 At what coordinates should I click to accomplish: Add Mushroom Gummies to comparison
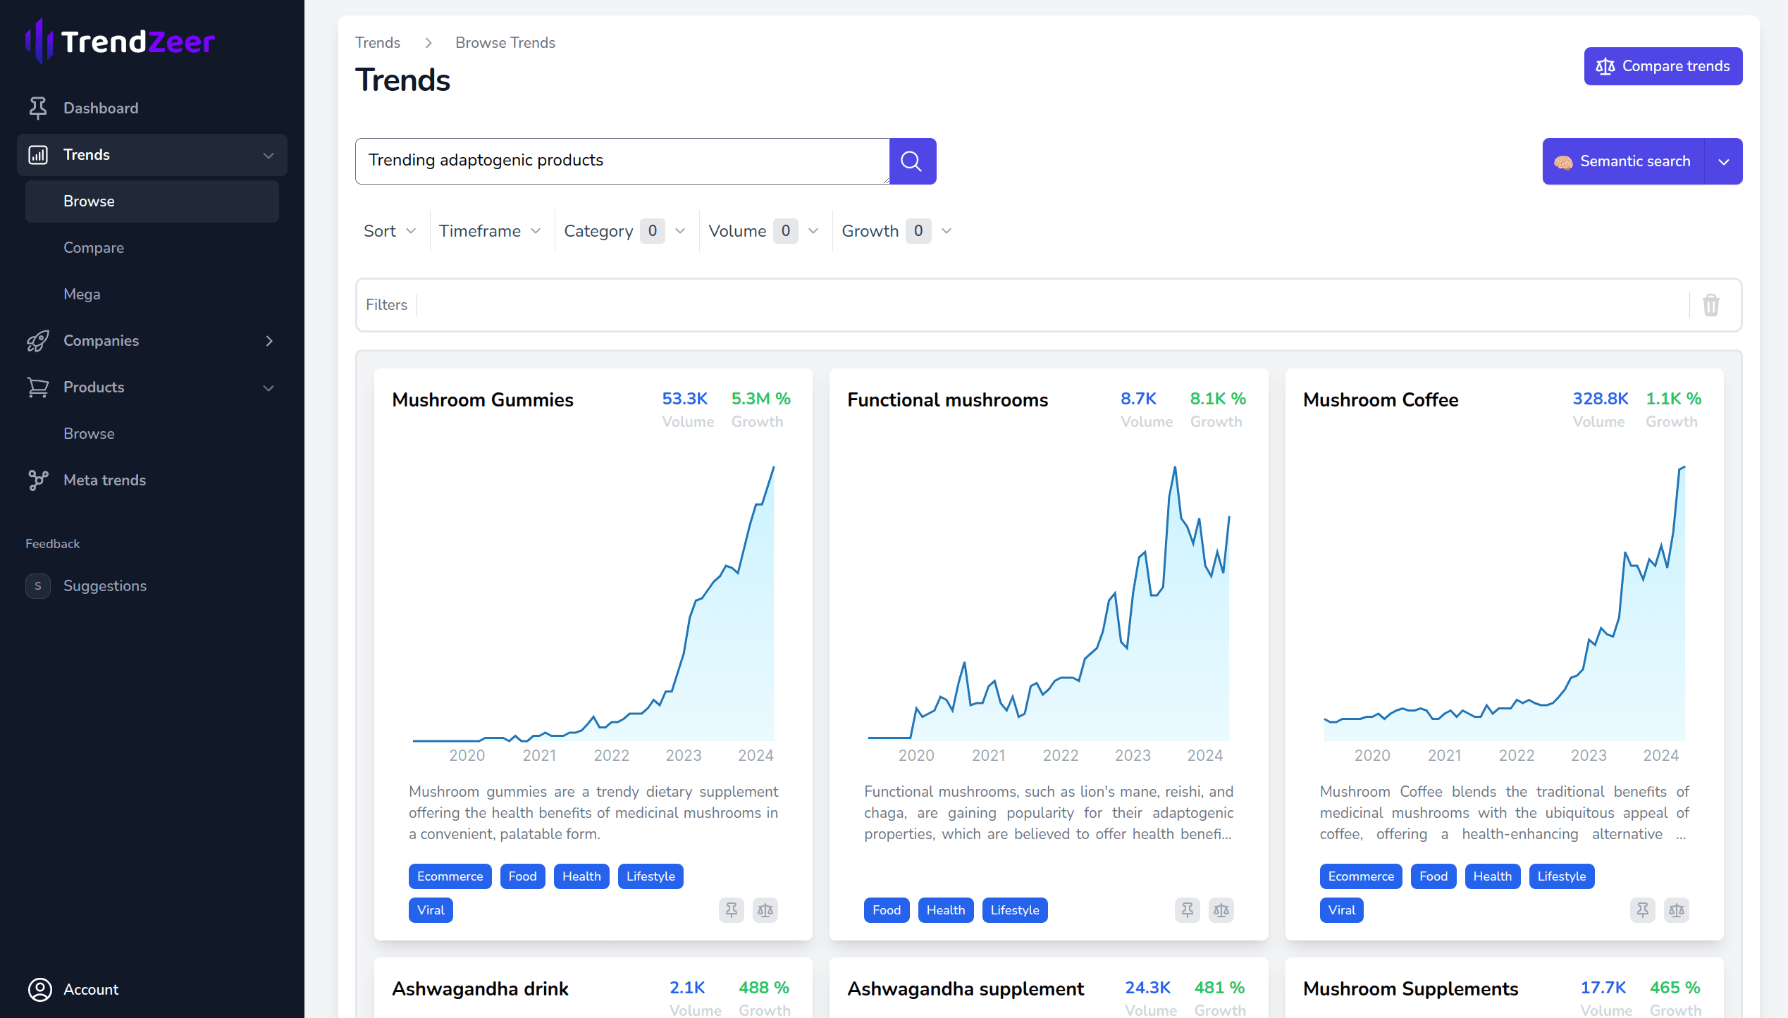coord(765,910)
